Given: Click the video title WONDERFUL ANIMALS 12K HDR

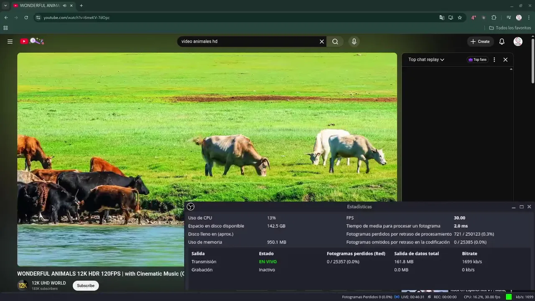Looking at the screenshot, I should (101, 274).
